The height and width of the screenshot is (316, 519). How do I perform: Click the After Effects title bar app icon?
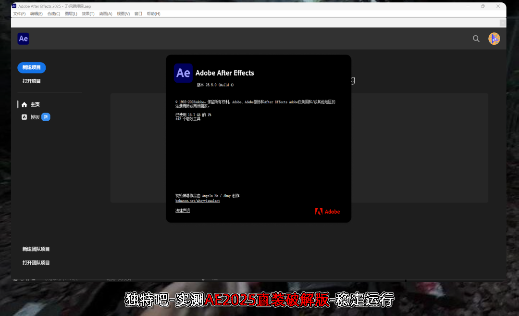pyautogui.click(x=14, y=6)
